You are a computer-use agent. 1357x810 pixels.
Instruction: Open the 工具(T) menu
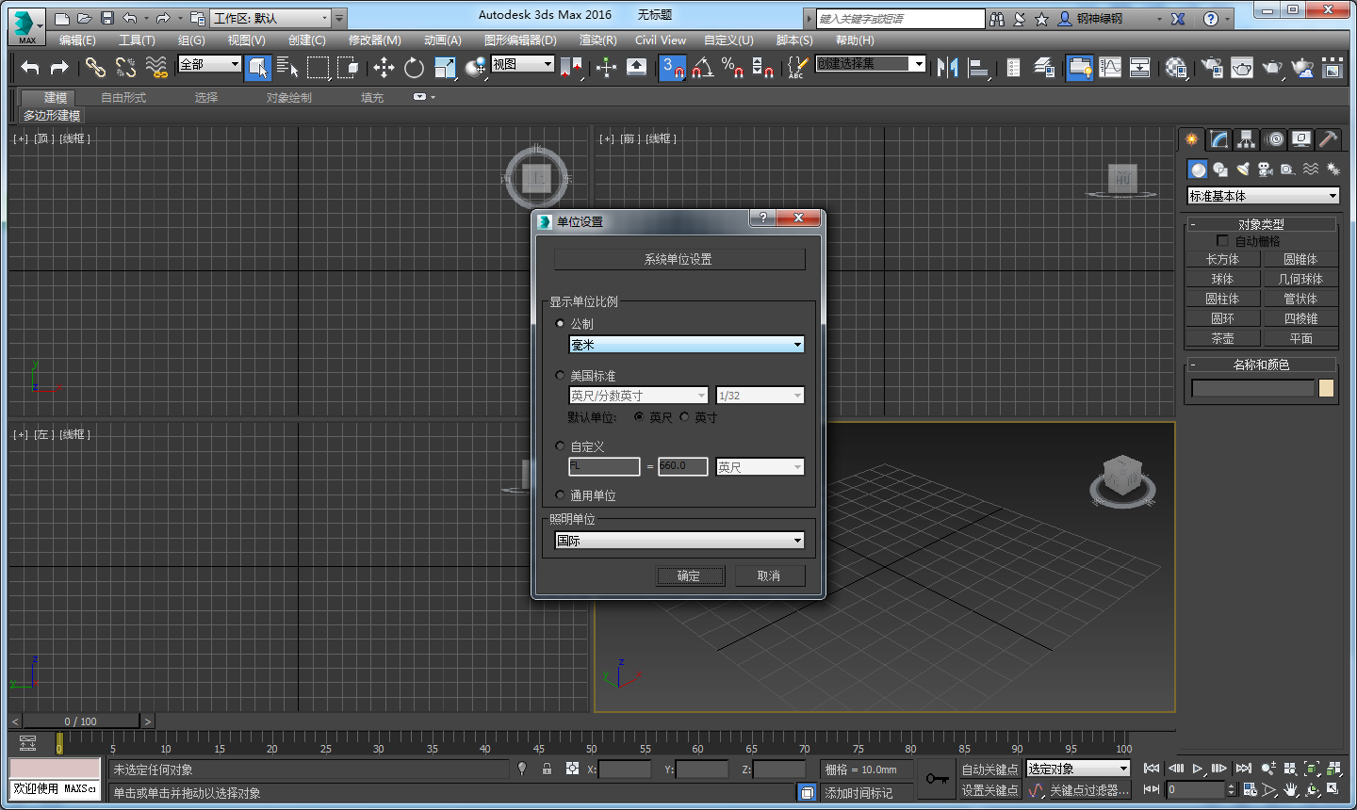click(137, 40)
